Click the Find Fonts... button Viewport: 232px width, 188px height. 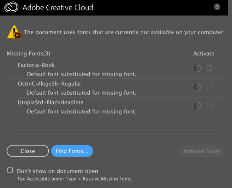click(72, 151)
